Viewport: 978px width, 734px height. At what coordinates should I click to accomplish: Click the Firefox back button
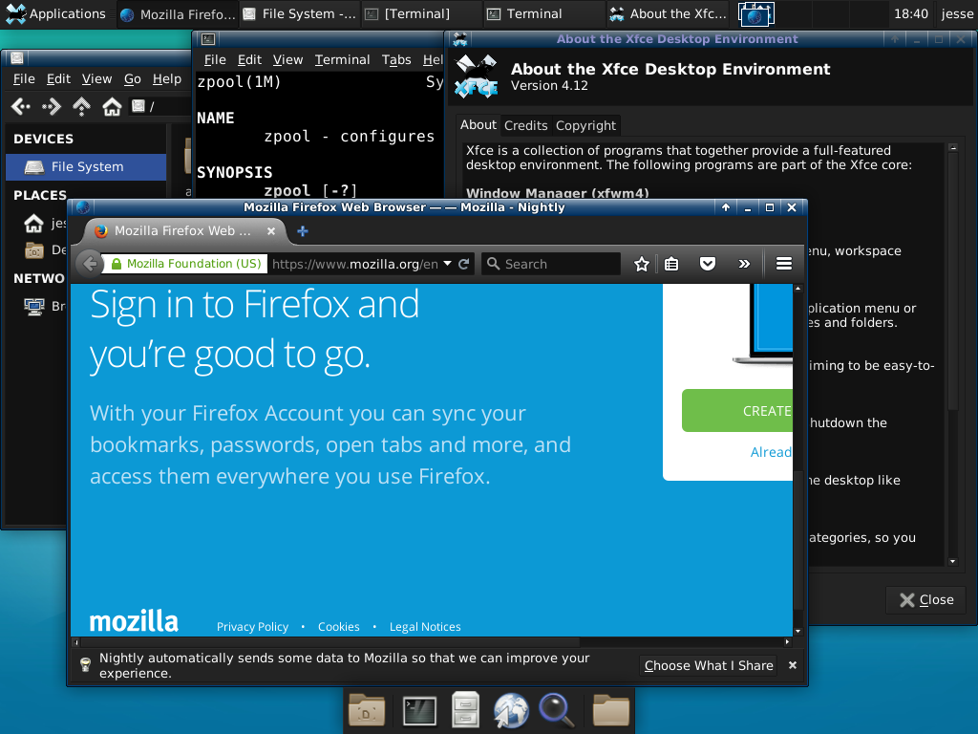(x=90, y=264)
